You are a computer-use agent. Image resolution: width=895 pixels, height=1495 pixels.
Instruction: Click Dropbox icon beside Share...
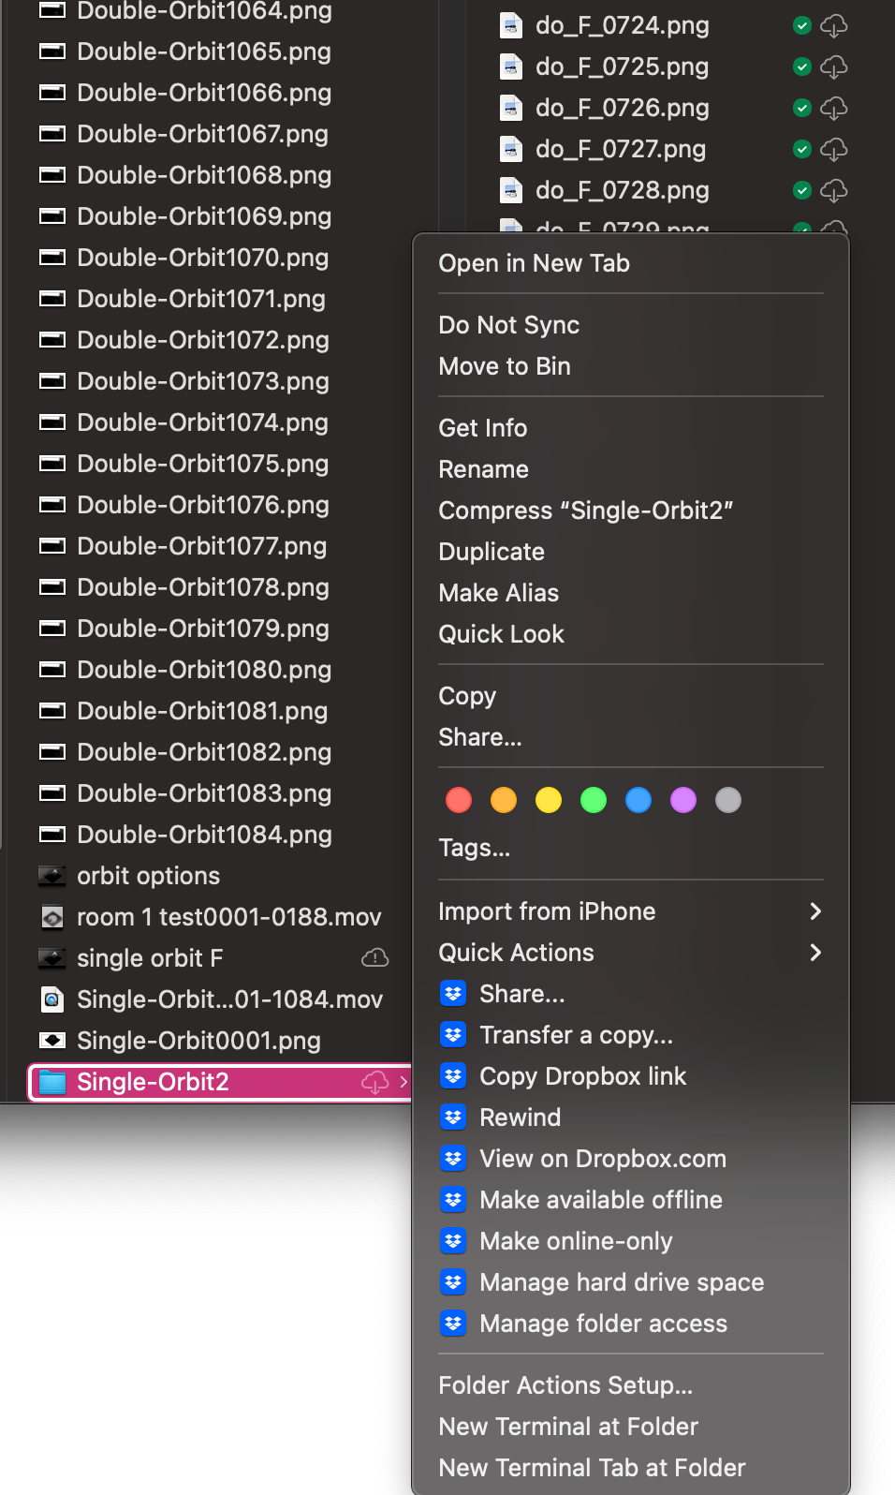pos(453,993)
